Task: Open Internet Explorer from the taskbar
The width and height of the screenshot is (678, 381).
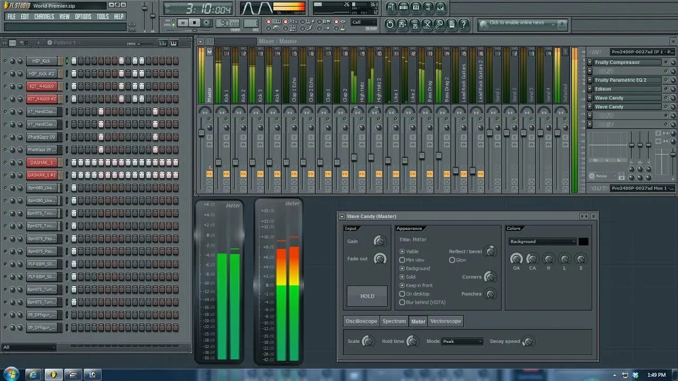Action: [x=34, y=375]
